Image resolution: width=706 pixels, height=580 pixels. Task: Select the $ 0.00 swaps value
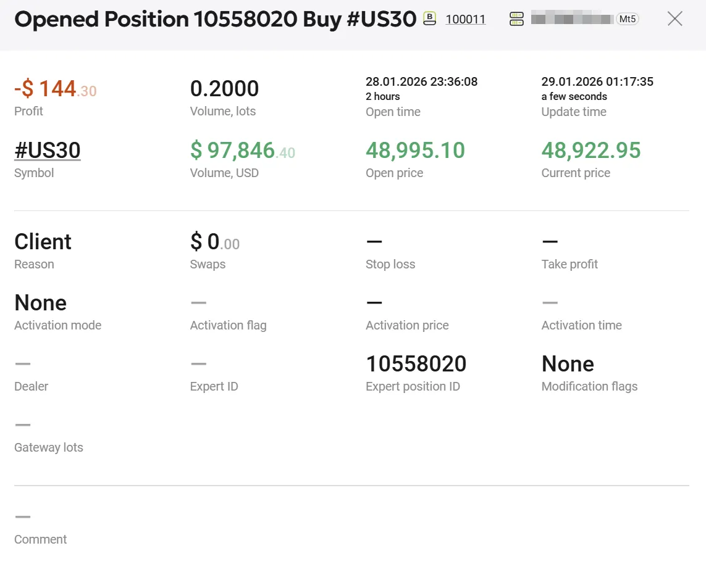[214, 242]
